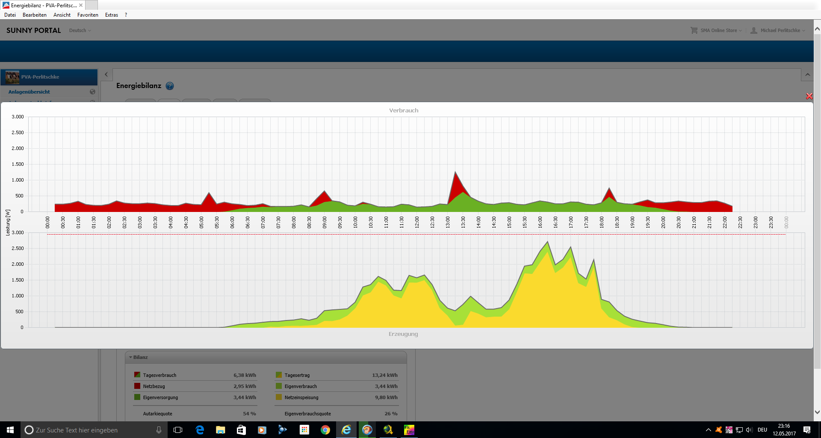821x438 pixels.
Task: Open File Explorer from the taskbar
Action: pyautogui.click(x=220, y=430)
